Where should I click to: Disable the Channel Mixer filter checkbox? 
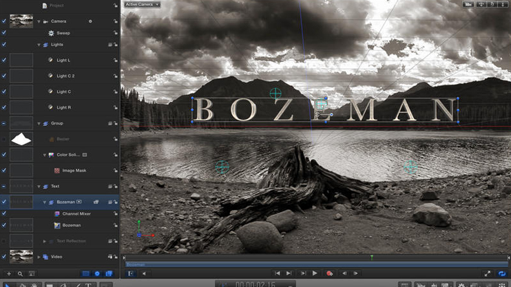pyautogui.click(x=4, y=214)
